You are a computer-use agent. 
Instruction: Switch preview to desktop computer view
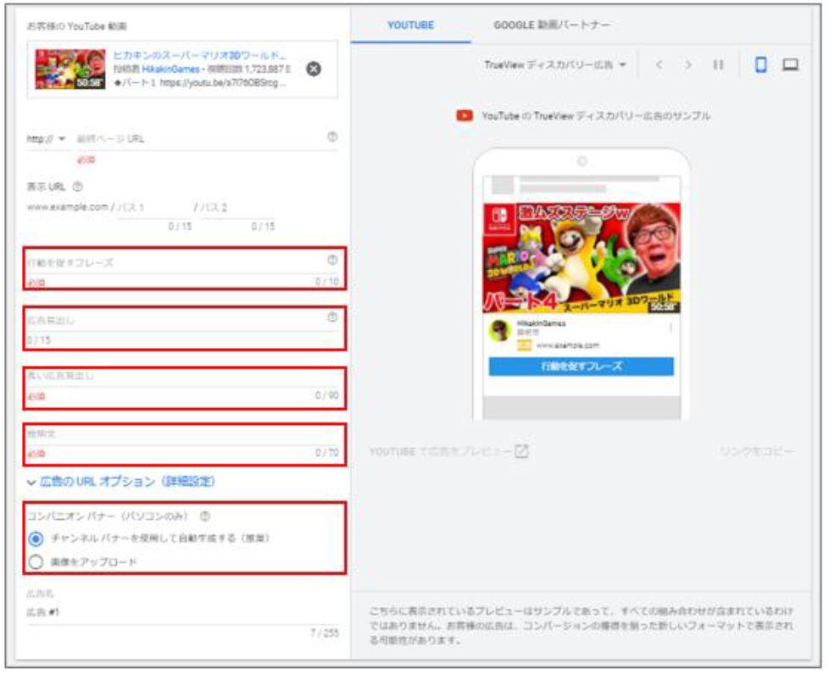(790, 65)
